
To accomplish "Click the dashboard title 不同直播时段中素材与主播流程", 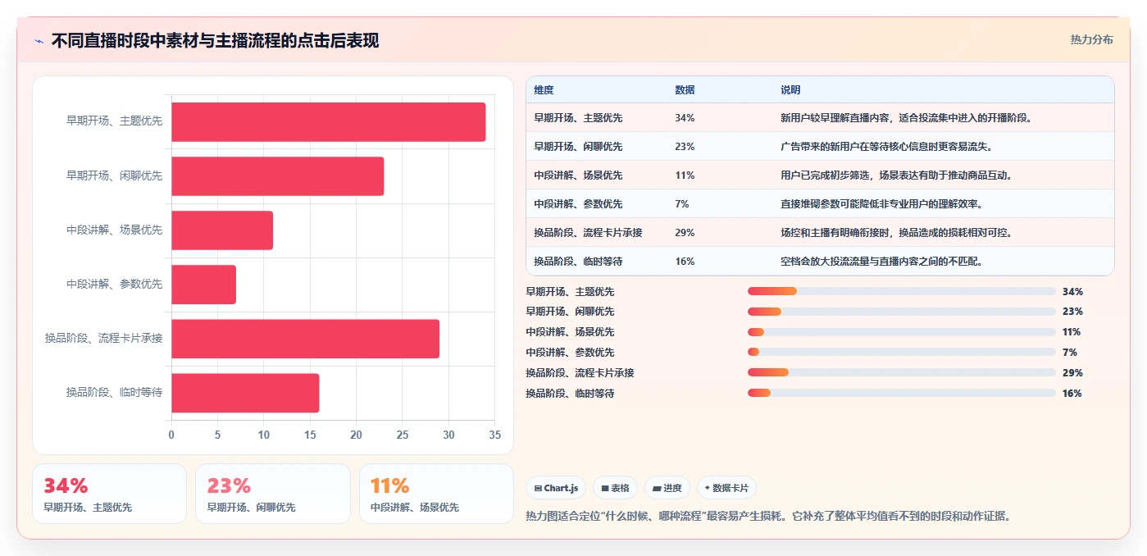I will coord(215,40).
